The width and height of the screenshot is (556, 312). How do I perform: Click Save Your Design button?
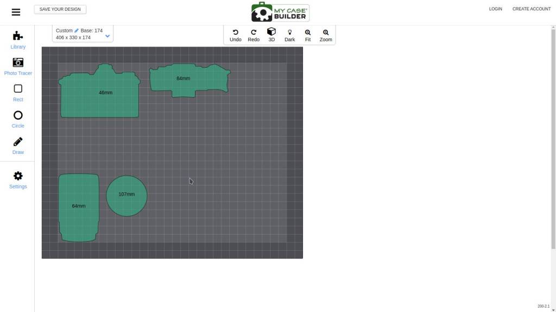(60, 9)
